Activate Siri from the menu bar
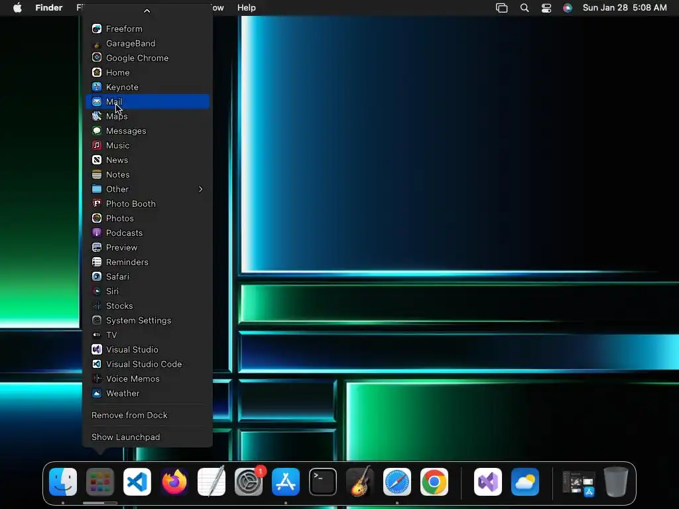Screen dimensions: 679x509 click(568, 8)
